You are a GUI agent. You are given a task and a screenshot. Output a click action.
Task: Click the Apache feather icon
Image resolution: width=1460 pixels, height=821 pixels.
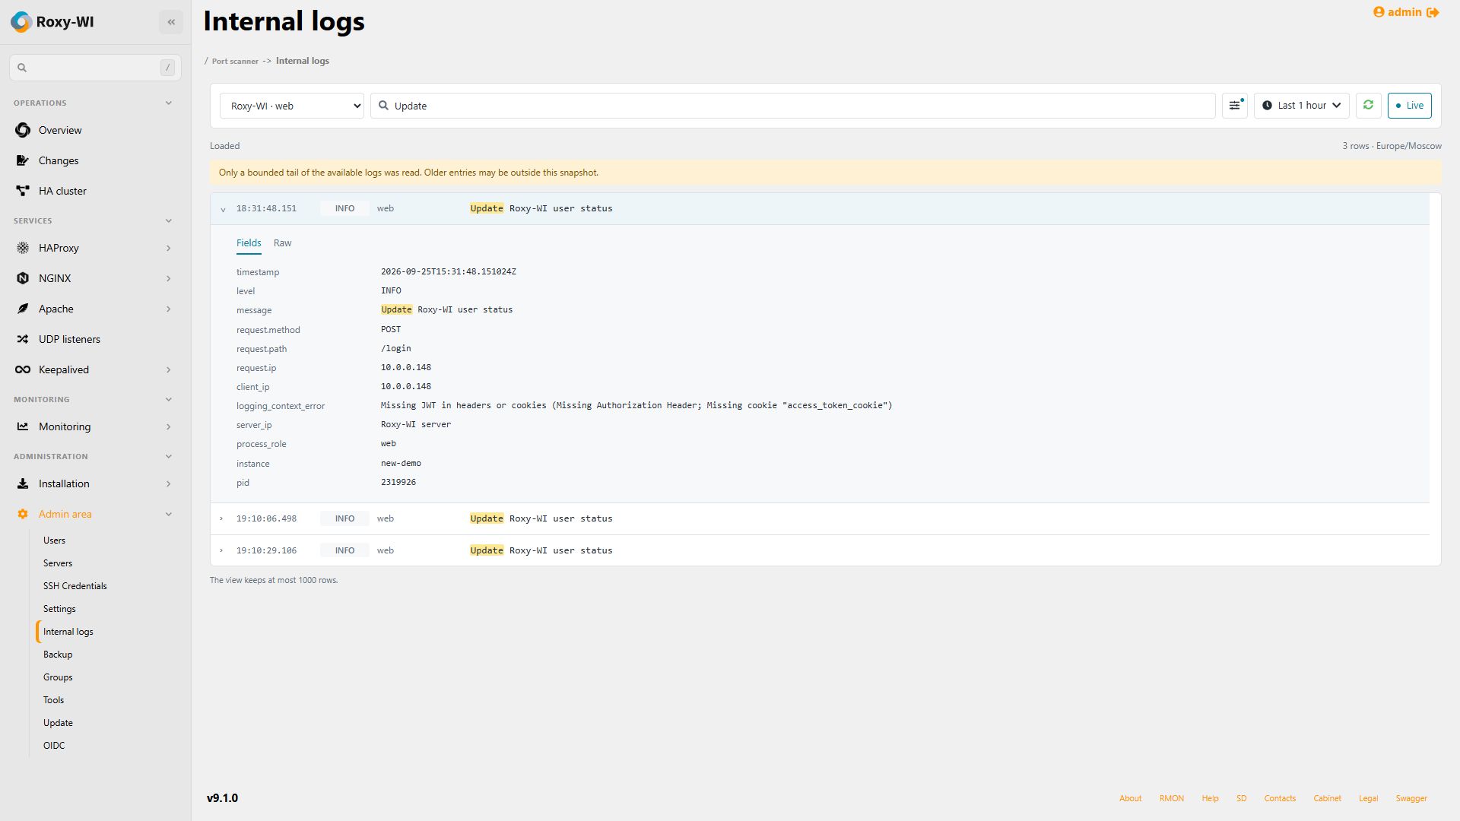(x=23, y=309)
